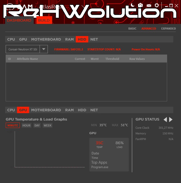Click the CAM logo icon

point(10,6)
